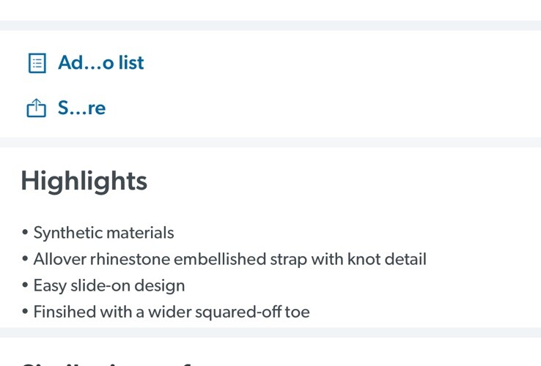The image size is (541, 366).
Task: Select the Highlights section heading
Action: [x=84, y=182]
